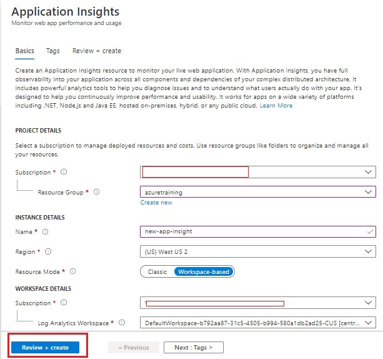Switch to the Tags tab

53,51
